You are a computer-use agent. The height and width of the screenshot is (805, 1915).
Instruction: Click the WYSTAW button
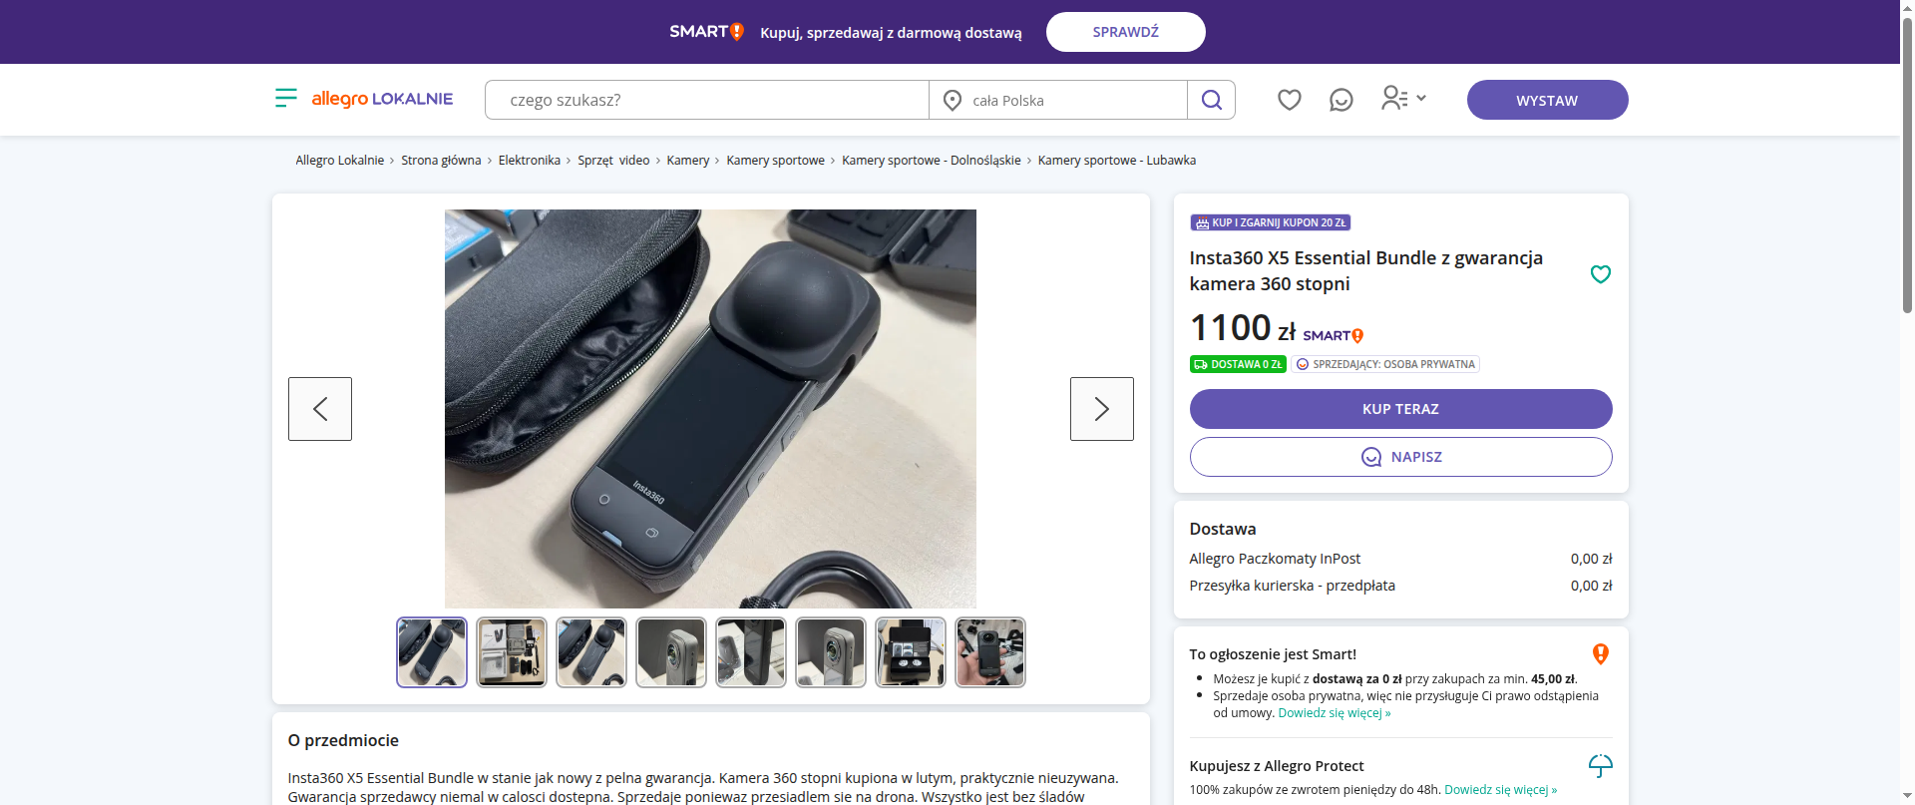tap(1547, 100)
